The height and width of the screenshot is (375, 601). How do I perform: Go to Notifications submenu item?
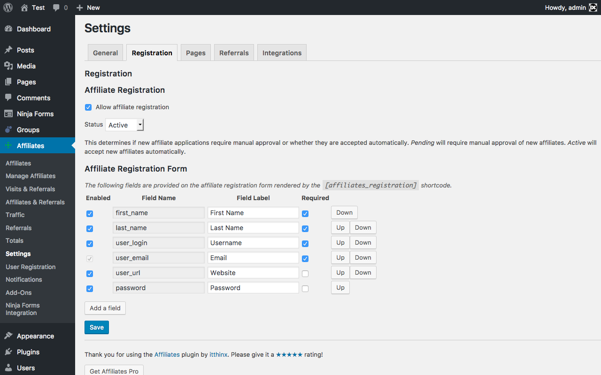24,280
